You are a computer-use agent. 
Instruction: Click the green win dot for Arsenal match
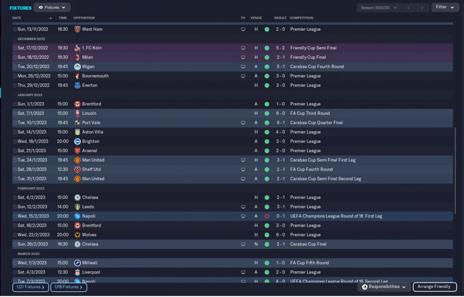coord(267,151)
